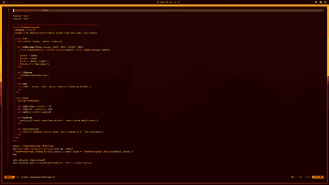Click the def initialize(theme, scene...) line

tap(50, 47)
